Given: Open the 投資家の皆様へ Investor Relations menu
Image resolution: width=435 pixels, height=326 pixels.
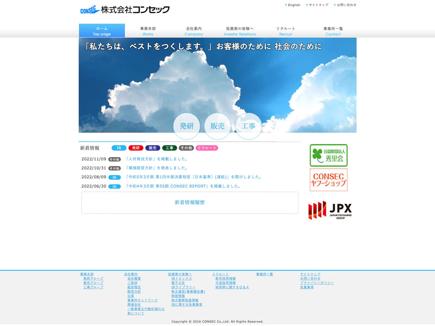Looking at the screenshot, I should pos(240,31).
